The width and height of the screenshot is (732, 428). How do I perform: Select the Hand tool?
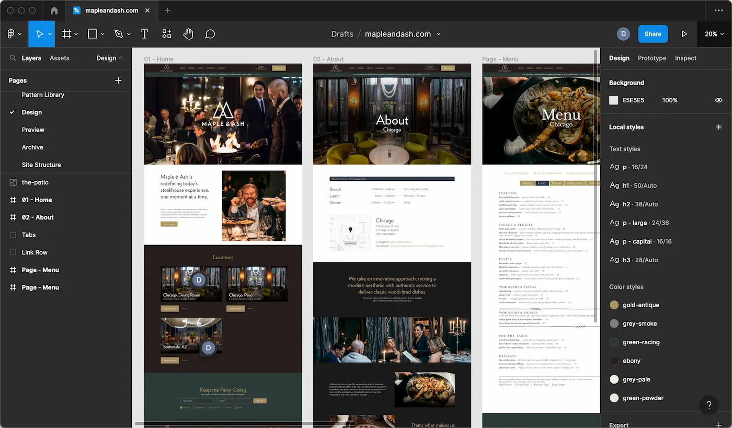188,34
